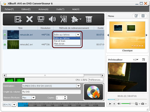
Task: Select the Classique menu template thumbnail
Action: pos(127,35)
